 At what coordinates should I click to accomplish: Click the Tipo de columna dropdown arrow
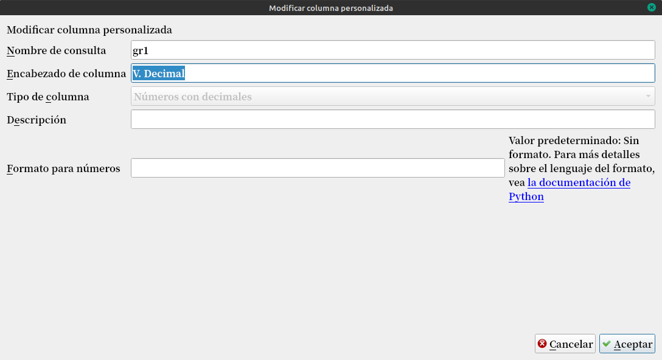point(648,97)
